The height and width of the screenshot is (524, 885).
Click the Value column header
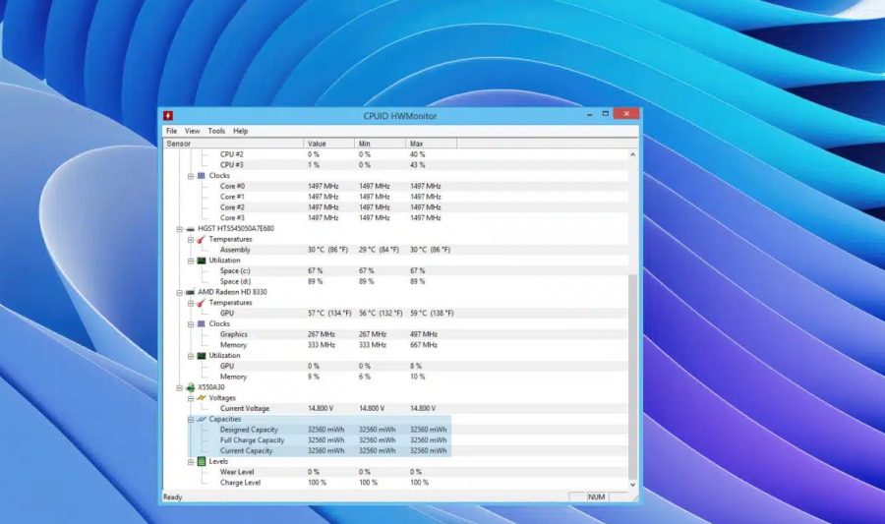329,144
